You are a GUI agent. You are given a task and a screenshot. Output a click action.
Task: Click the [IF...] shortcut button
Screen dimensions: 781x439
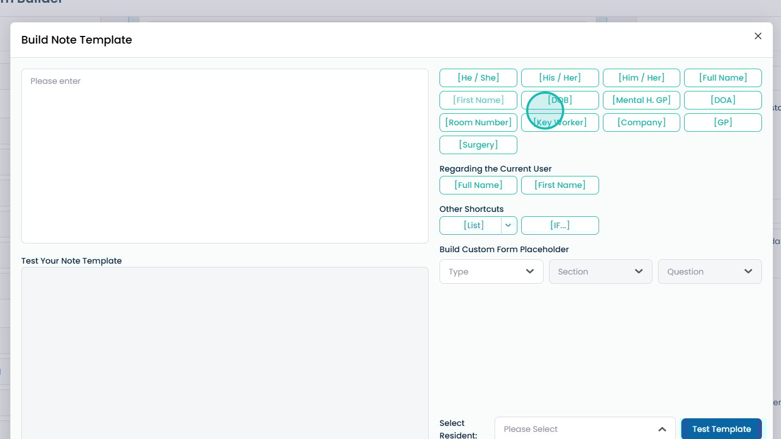559,225
